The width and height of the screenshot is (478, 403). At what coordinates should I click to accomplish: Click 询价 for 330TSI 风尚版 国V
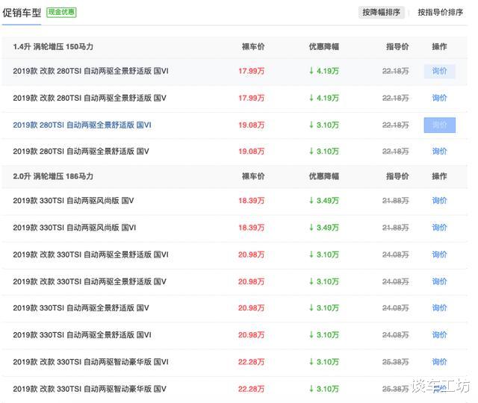pos(439,201)
